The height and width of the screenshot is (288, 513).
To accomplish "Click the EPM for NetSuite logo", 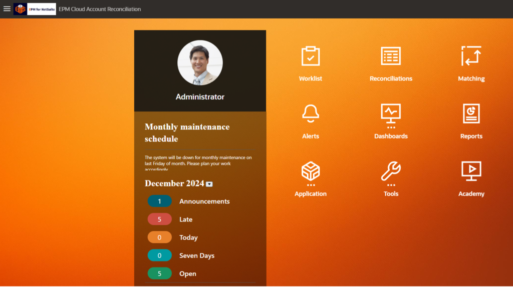I will click(35, 9).
